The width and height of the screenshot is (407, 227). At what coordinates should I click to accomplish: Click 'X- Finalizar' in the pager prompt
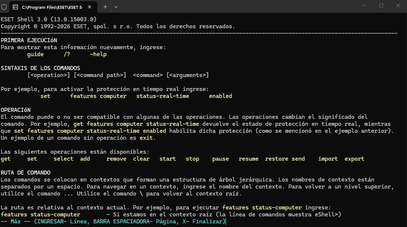(202, 221)
